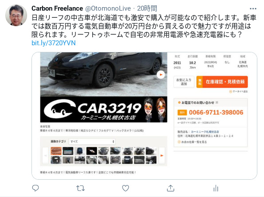Advance to next car photo arrow
264x197 pixels.
(x=161, y=75)
